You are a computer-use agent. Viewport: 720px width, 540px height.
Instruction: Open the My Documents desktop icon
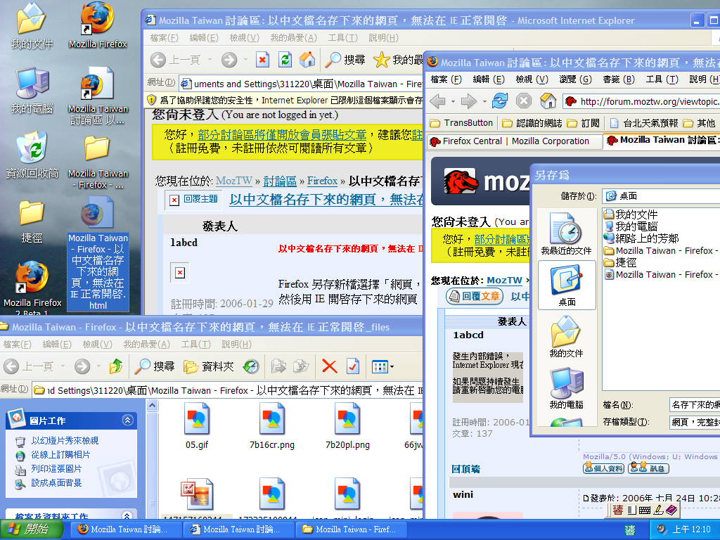coord(31,25)
